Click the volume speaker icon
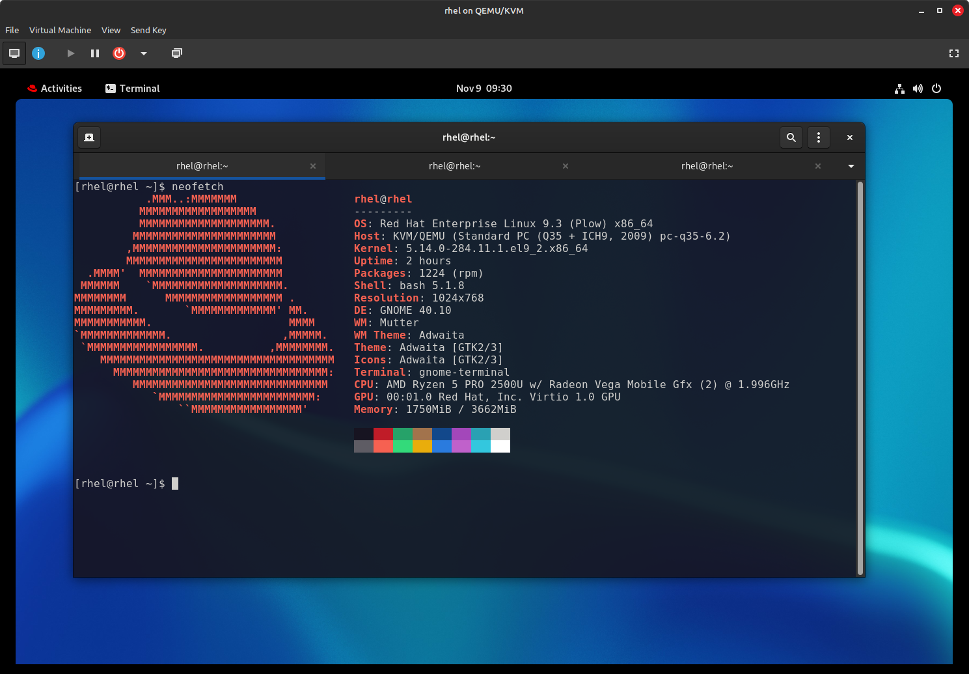 pyautogui.click(x=918, y=89)
